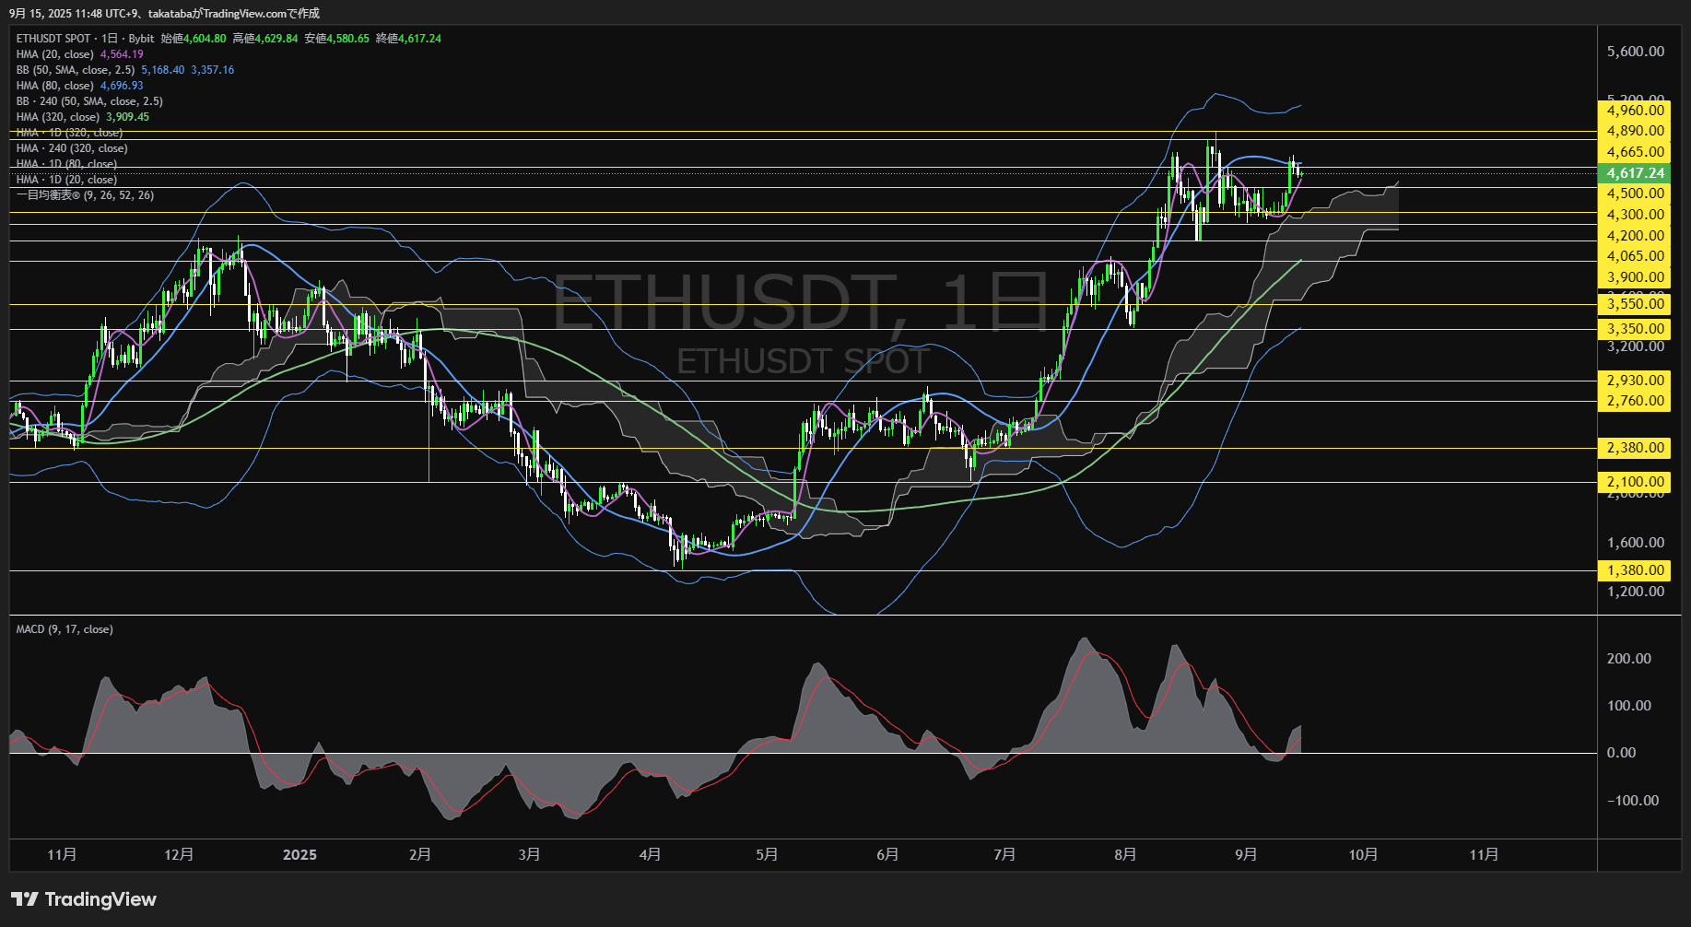Click the yellow 2,380.00 price level tag
Screen dimensions: 1691x927
(1633, 448)
